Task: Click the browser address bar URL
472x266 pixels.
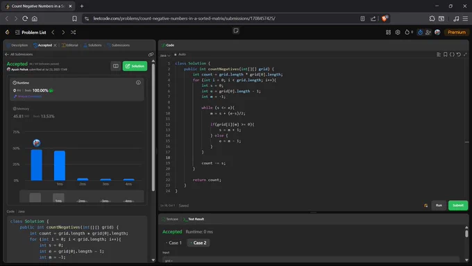Action: click(184, 19)
